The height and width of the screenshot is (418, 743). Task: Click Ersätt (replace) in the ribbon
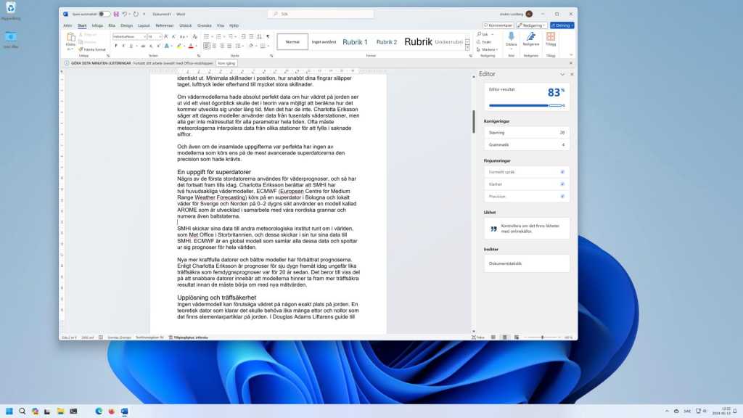(484, 41)
